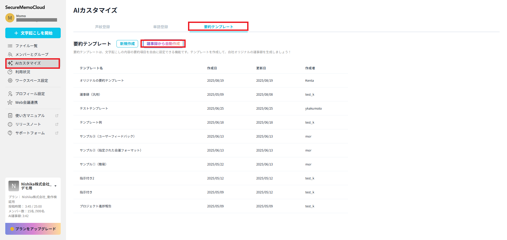Image resolution: width=507 pixels, height=240 pixels.
Task: Select the 要約テンプレート tab
Action: (218, 27)
